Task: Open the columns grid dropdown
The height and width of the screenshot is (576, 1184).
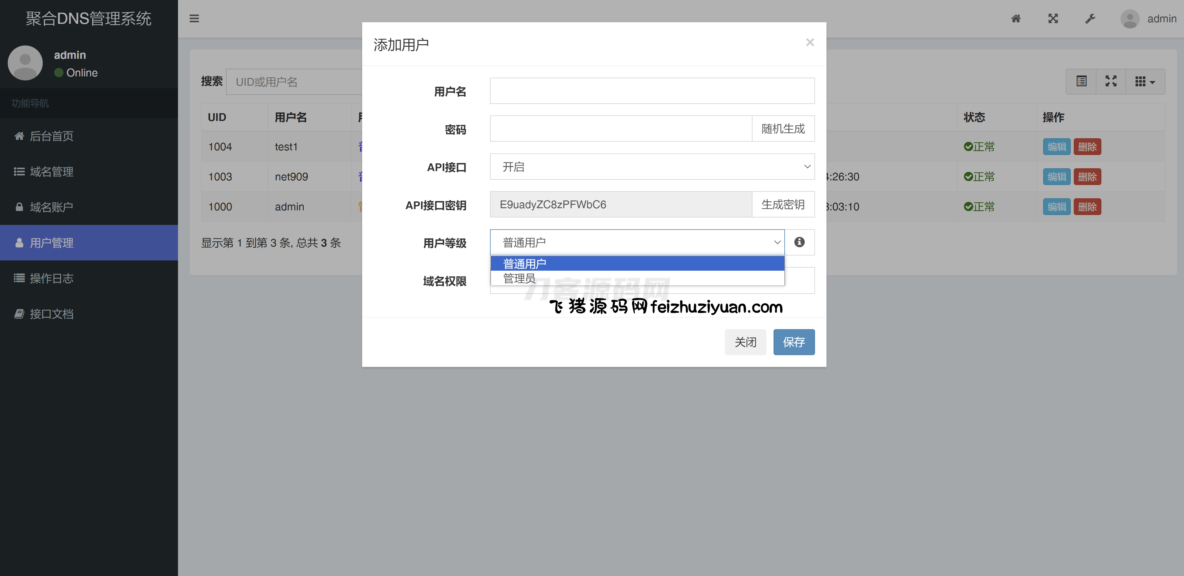Action: 1144,82
